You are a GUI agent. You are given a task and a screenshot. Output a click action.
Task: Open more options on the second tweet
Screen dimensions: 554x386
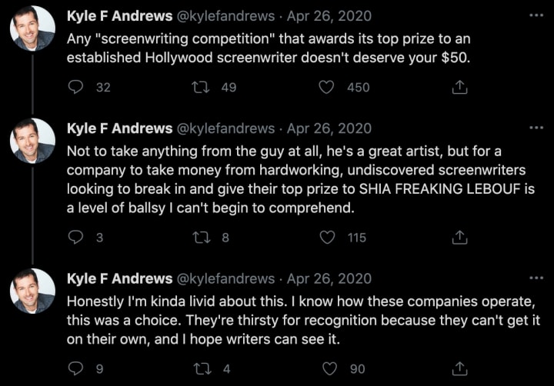(x=536, y=128)
